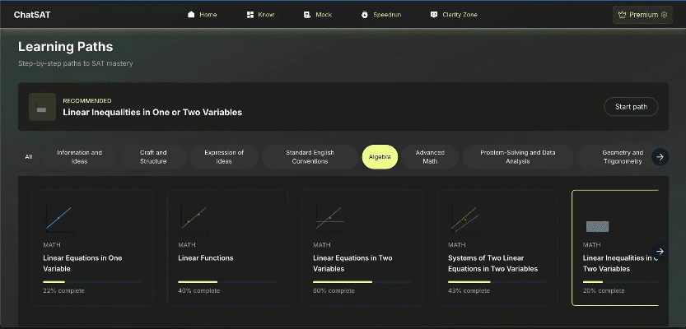Open Linear Inequalities recommended path title
Image resolution: width=686 pixels, height=329 pixels.
(x=152, y=112)
